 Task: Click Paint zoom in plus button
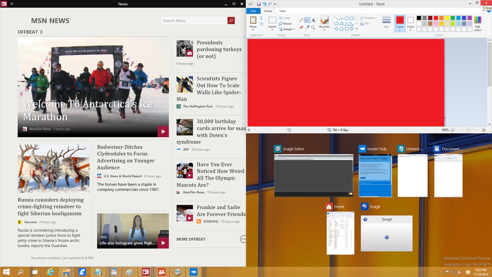(x=485, y=130)
